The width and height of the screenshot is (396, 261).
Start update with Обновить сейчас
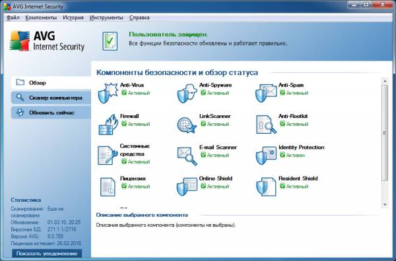coord(51,113)
